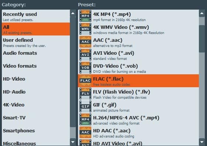This screenshot has height=146, width=207.
Task: Select the HD AAC (*.aac) preset
Action: [x=139, y=133]
